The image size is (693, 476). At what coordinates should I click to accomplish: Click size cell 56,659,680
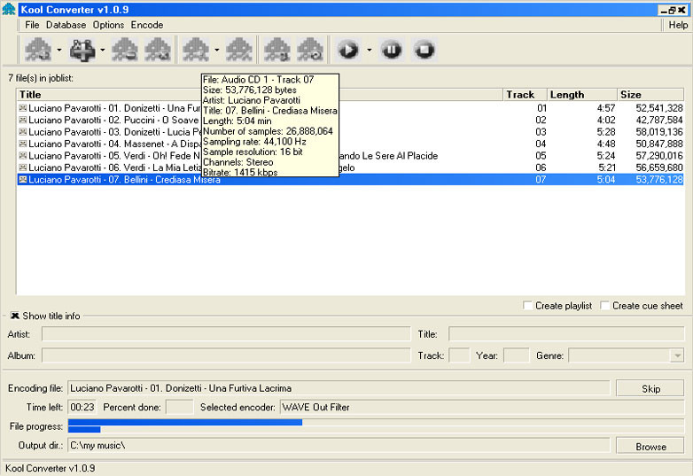coord(659,168)
